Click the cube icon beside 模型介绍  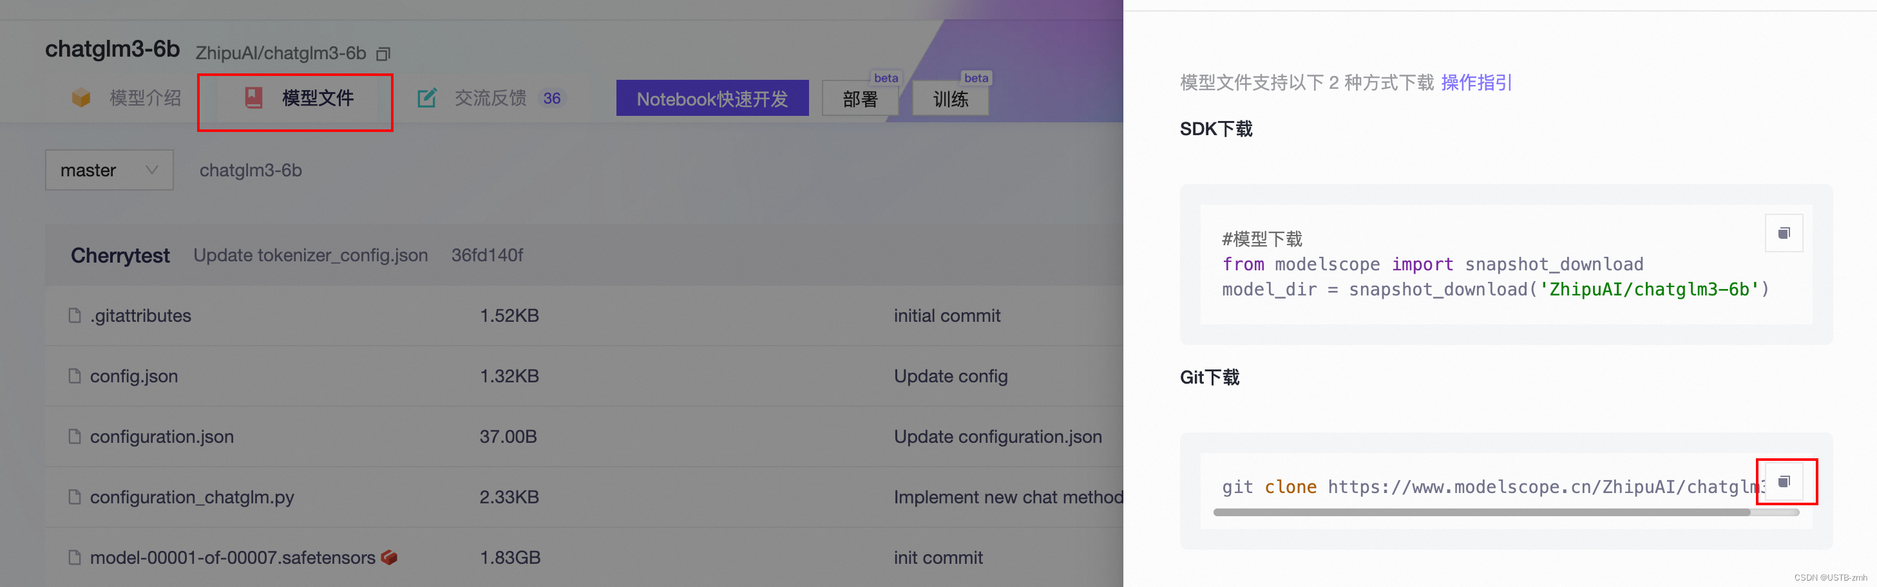[81, 98]
